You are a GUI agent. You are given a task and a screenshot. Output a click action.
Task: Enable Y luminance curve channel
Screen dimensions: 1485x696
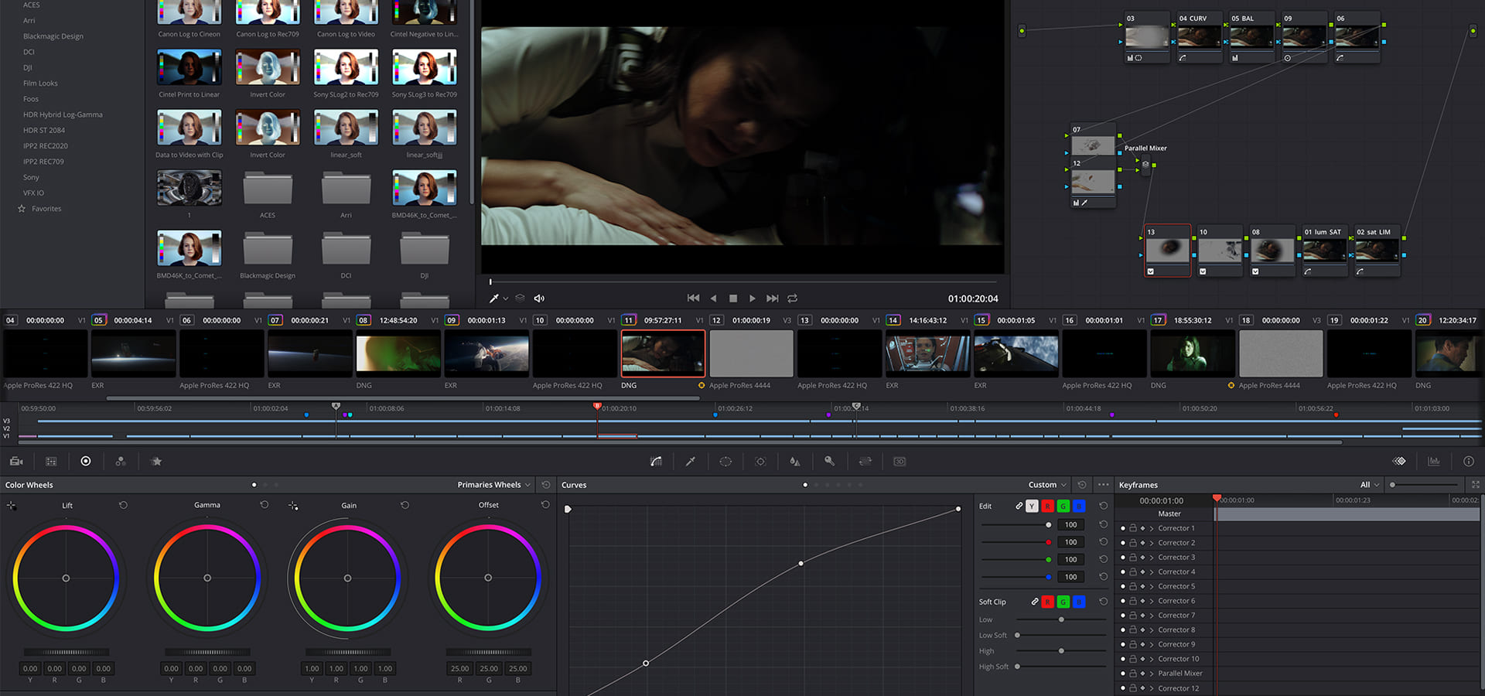point(1032,506)
